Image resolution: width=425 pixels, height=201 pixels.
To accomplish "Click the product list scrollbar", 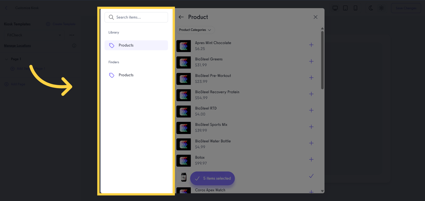I will click(322, 60).
